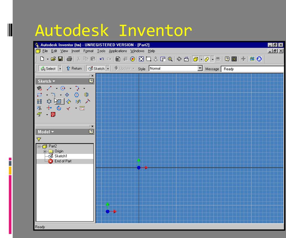
Task: Select the Offset tool under the cursor
Action: (x=59, y=101)
